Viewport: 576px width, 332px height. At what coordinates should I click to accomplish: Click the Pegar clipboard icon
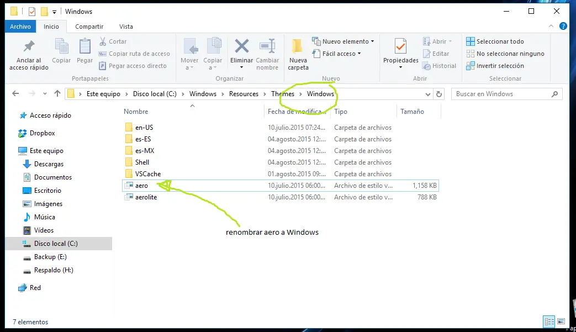pos(85,46)
